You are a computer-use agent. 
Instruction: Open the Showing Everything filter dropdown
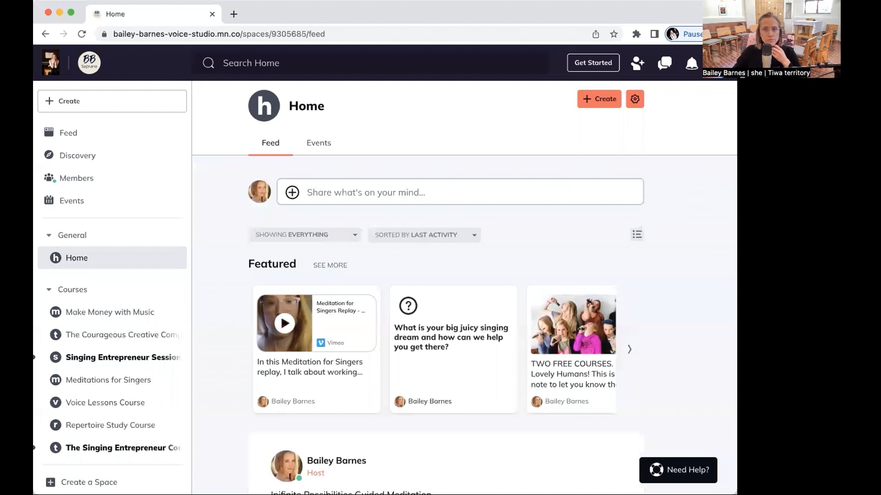point(306,235)
